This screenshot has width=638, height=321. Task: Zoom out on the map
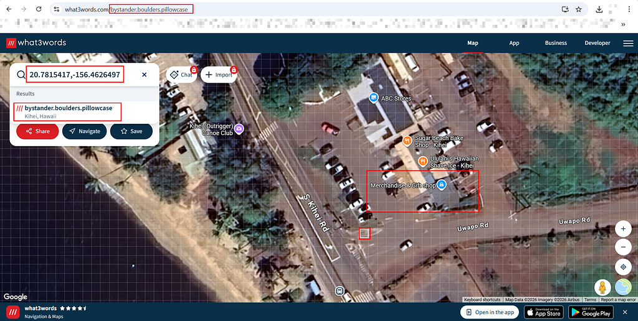click(x=623, y=246)
